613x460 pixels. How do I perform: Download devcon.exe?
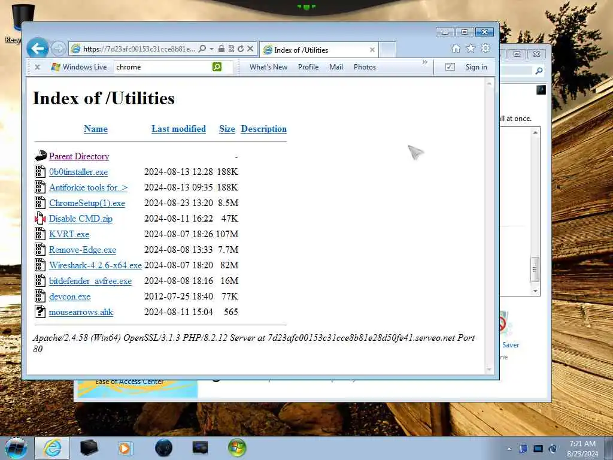click(x=69, y=296)
